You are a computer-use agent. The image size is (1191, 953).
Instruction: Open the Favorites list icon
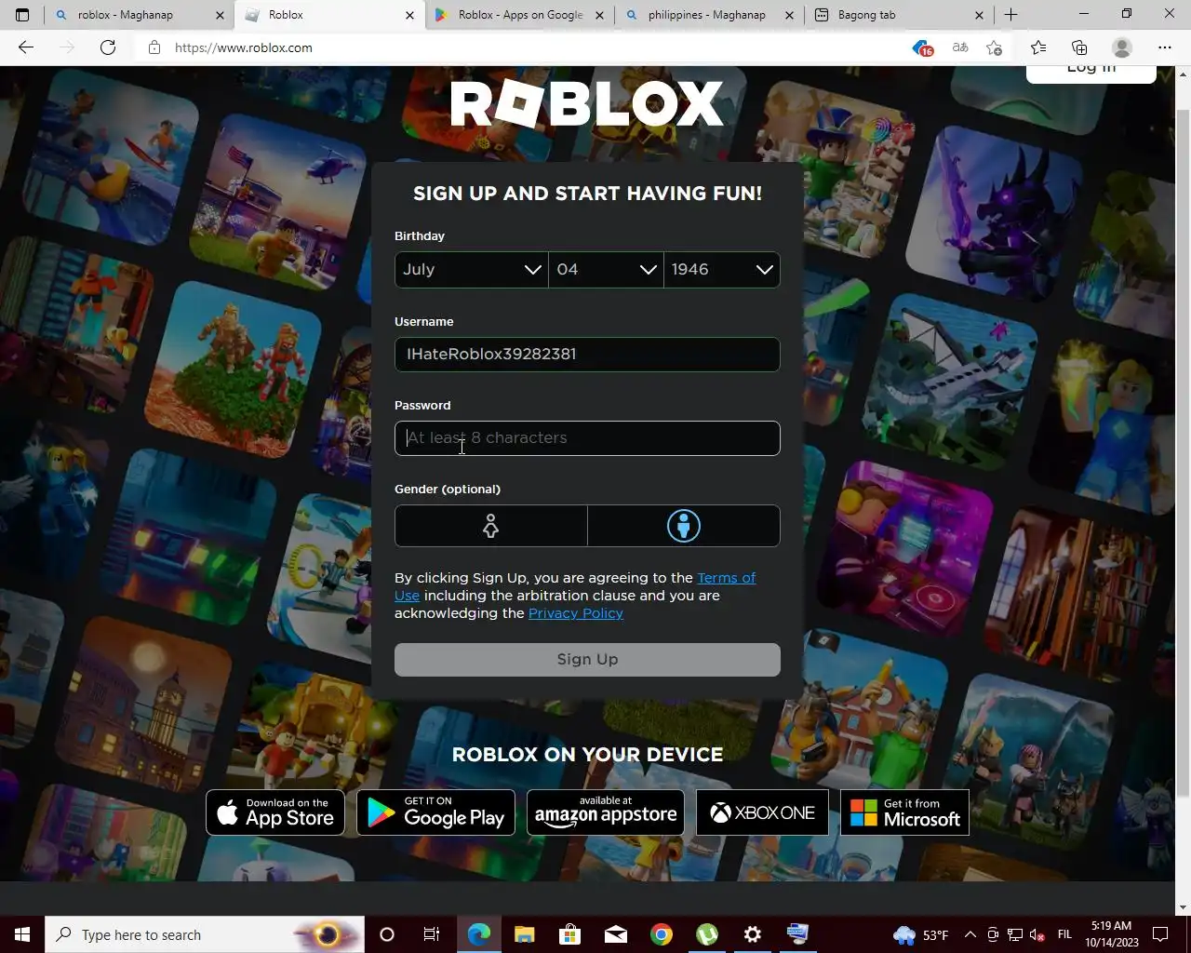[x=1038, y=47]
